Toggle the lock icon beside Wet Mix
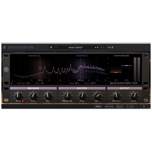The width and height of the screenshot is (152, 152). click(x=121, y=101)
